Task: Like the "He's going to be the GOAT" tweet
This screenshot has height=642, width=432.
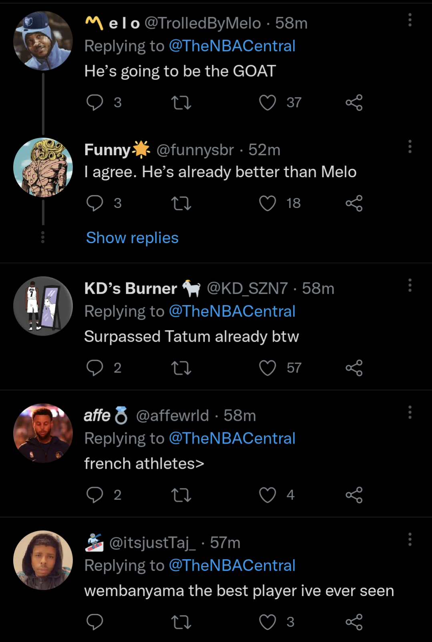Action: (267, 102)
